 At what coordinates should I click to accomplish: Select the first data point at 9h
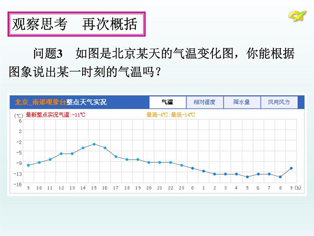point(28,165)
